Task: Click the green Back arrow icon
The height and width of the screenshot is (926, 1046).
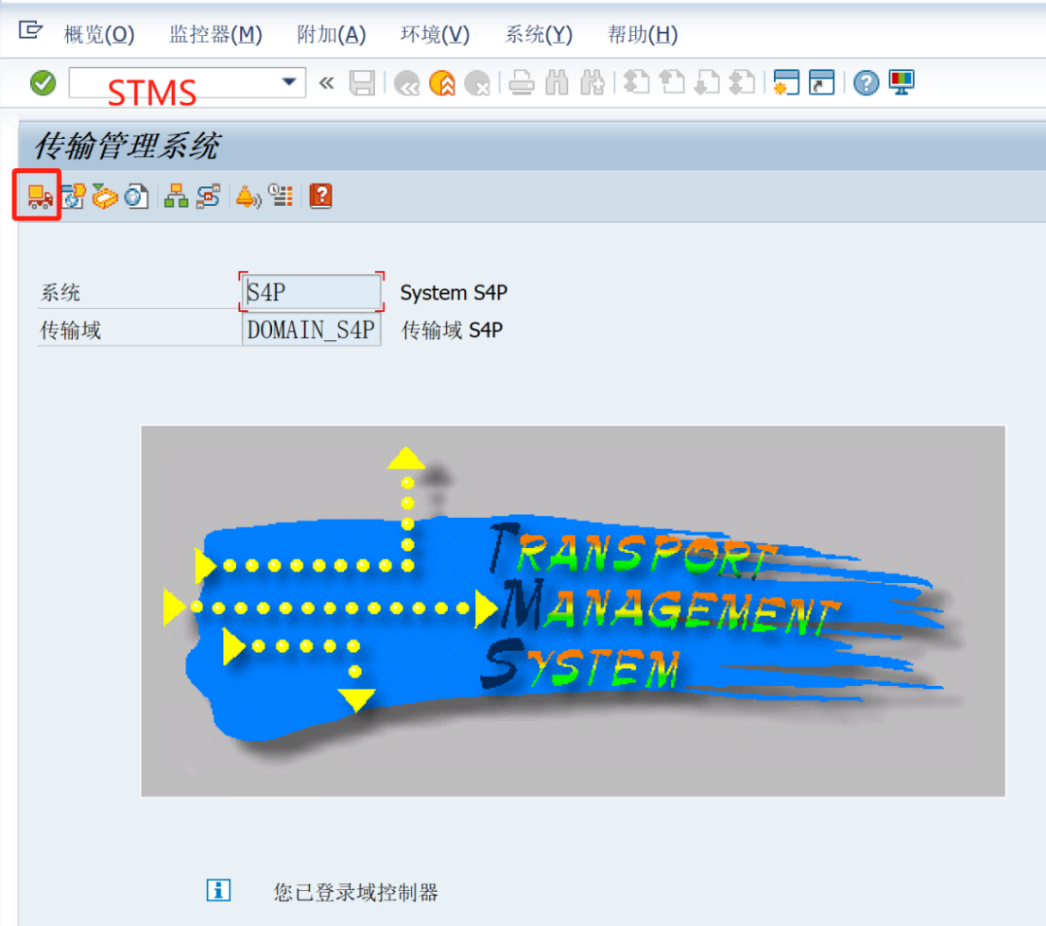Action: pos(407,83)
